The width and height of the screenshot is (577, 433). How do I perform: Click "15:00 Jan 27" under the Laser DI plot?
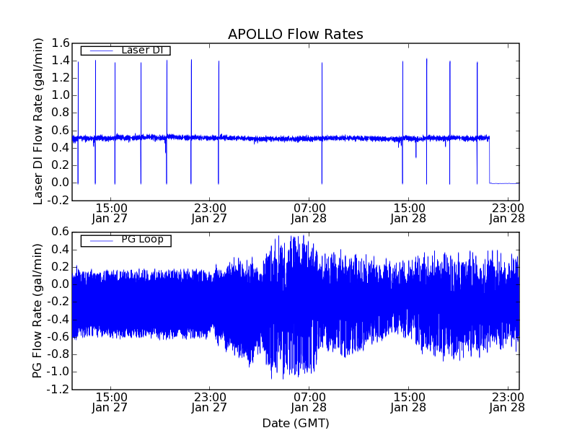coord(110,214)
